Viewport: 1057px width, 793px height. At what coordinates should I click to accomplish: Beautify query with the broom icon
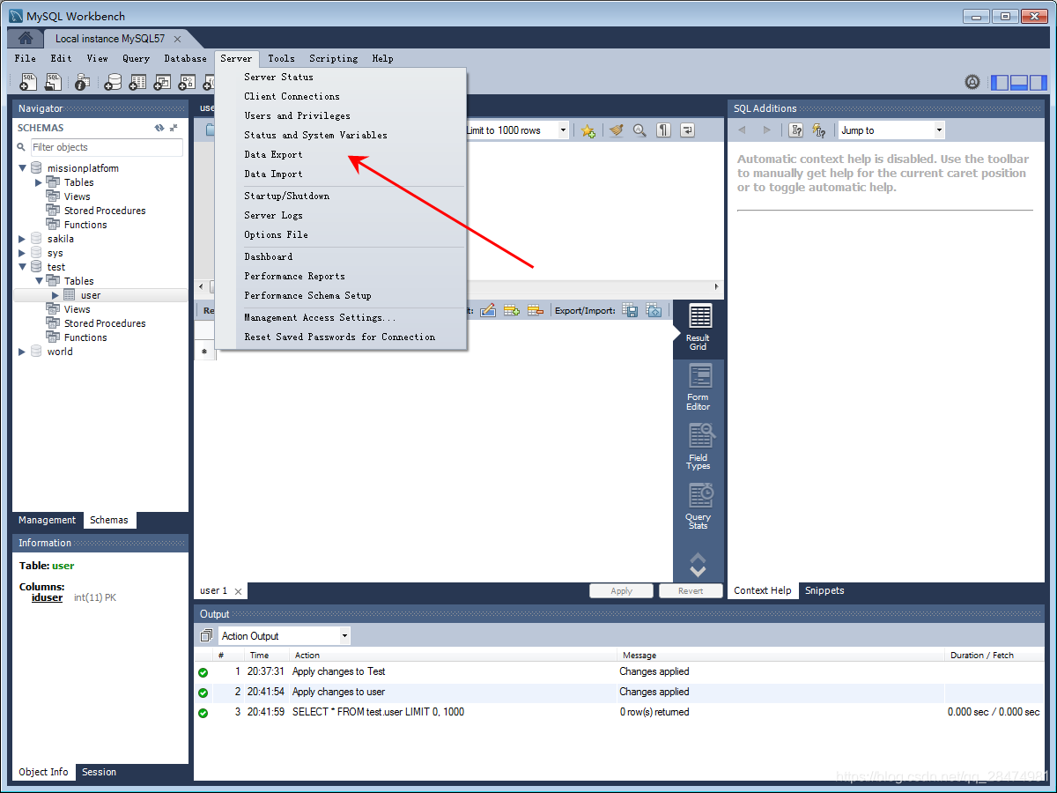(617, 130)
